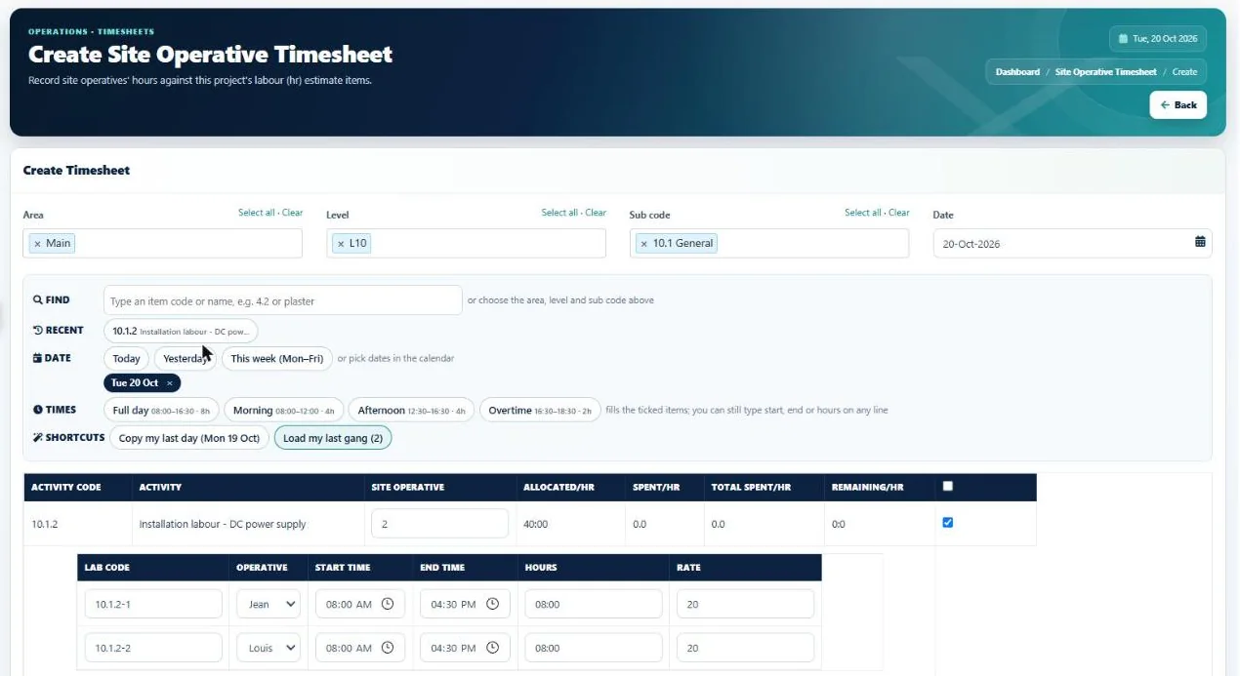This screenshot has width=1240, height=676.
Task: Click Jean's rate field
Action: pyautogui.click(x=745, y=604)
